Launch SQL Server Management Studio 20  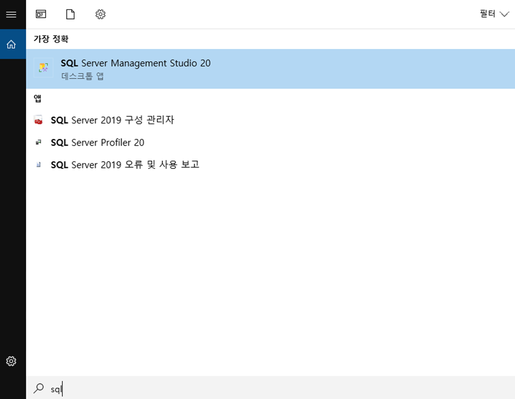(x=270, y=69)
